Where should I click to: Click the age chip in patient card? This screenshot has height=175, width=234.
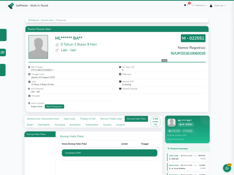[174, 131]
